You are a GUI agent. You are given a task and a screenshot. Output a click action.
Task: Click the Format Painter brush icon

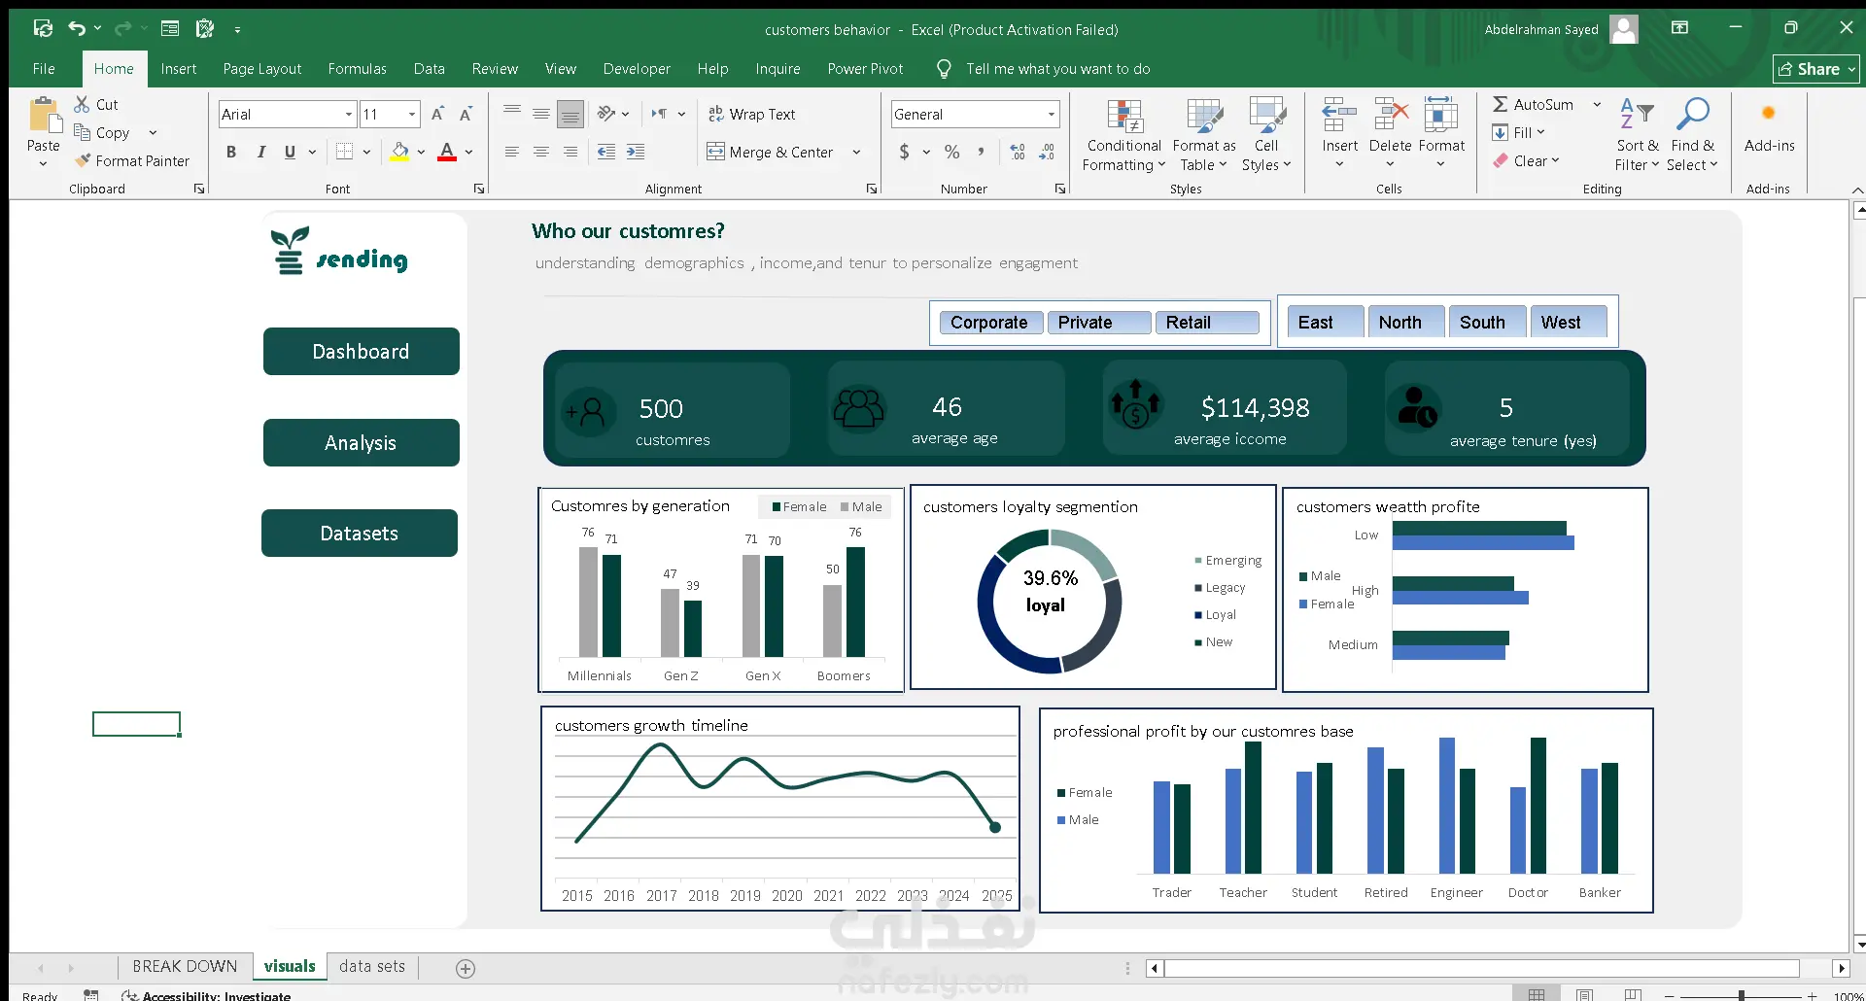[x=84, y=160]
